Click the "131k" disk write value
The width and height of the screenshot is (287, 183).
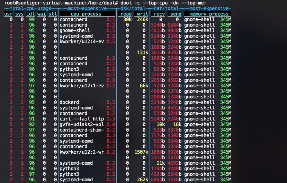coord(143,52)
